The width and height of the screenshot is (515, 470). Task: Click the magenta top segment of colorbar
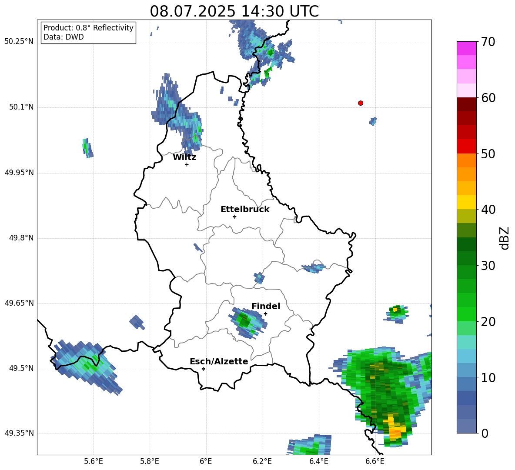(x=467, y=48)
